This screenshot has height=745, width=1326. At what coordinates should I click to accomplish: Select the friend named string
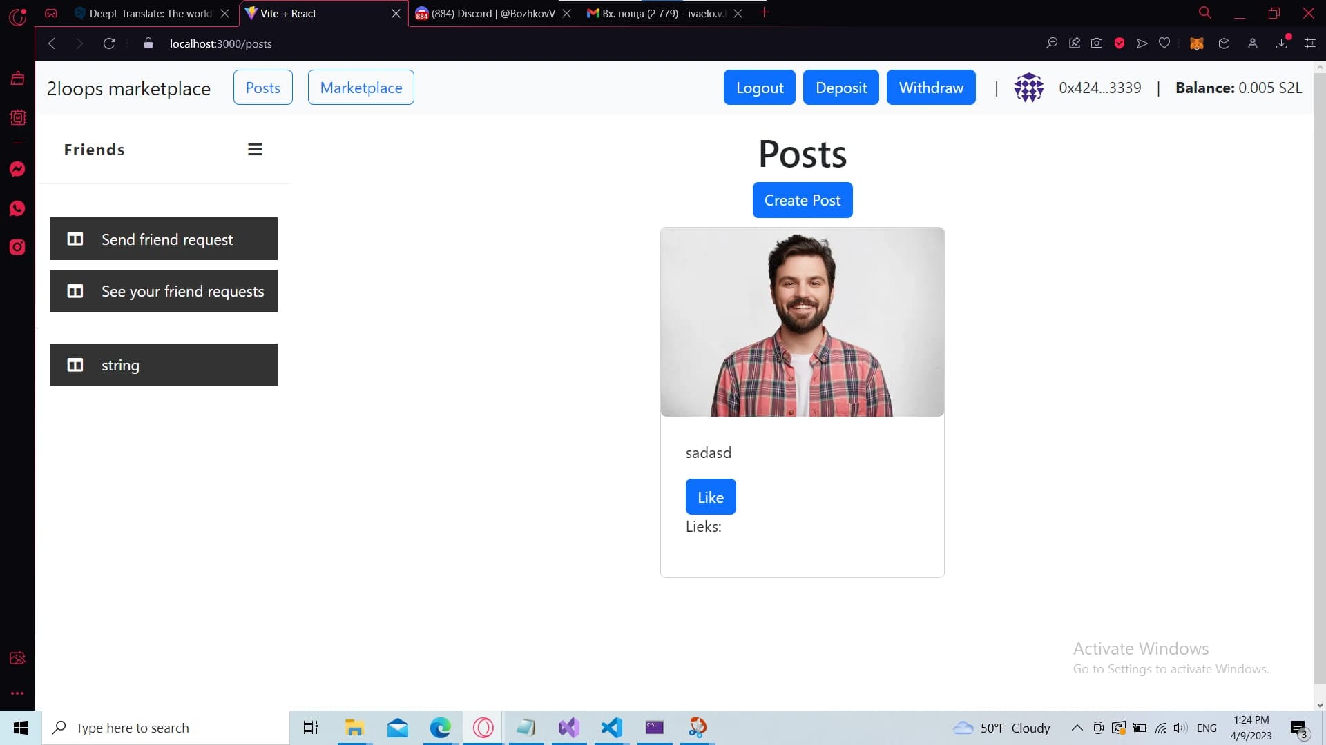[164, 365]
